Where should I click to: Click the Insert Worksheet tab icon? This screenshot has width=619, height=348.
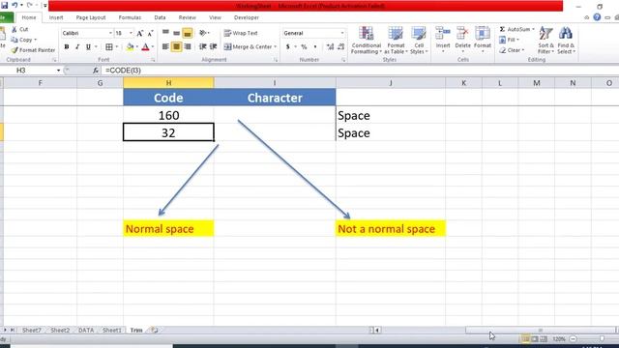point(155,331)
